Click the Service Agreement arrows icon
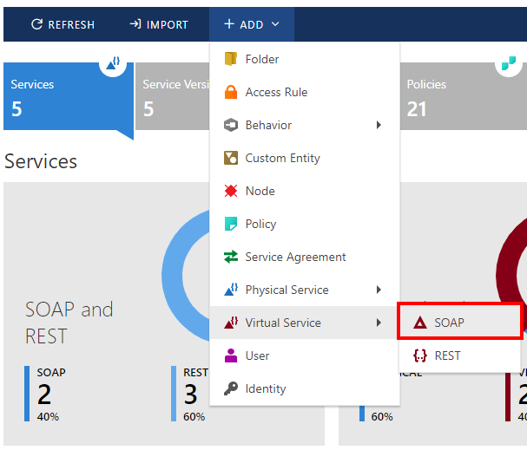The width and height of the screenshot is (527, 450). coord(230,257)
